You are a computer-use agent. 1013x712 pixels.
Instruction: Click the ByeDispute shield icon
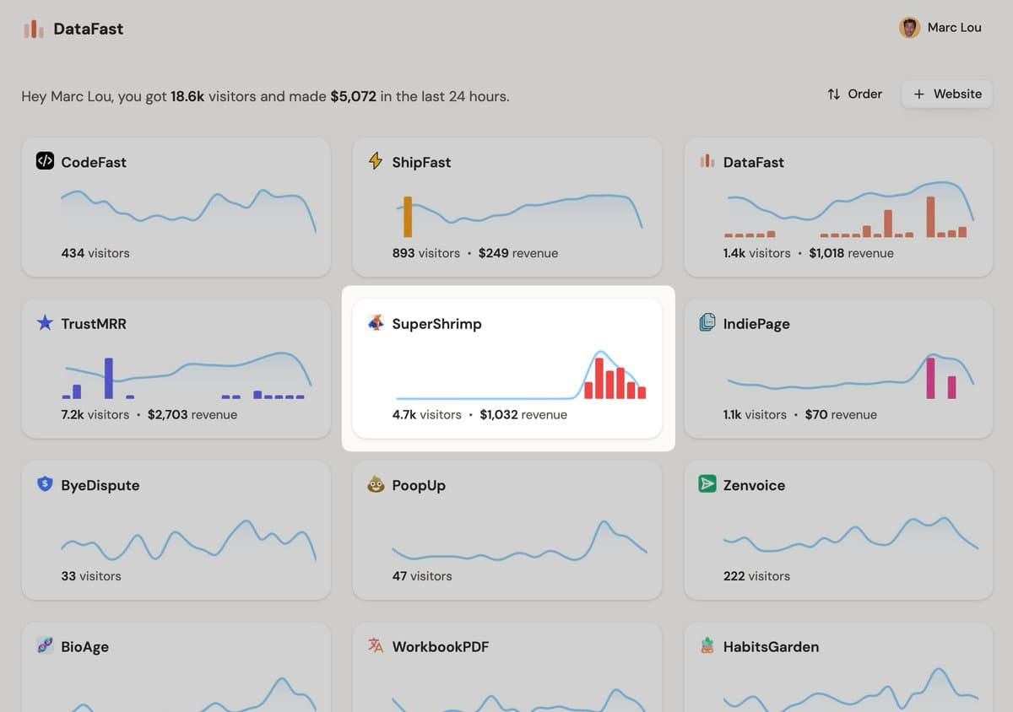tap(45, 484)
